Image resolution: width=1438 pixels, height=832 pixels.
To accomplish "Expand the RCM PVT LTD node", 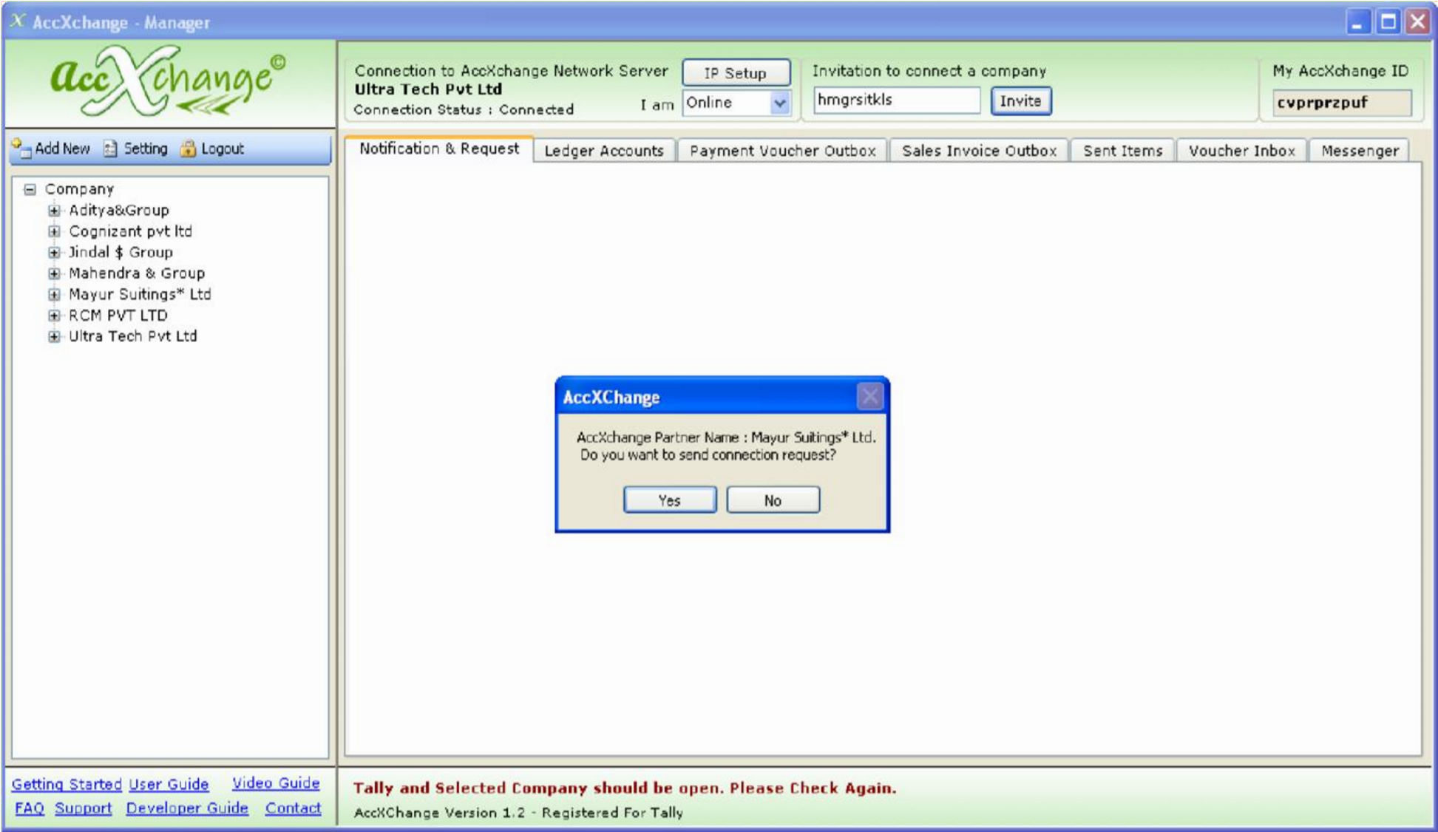I will click(x=54, y=316).
